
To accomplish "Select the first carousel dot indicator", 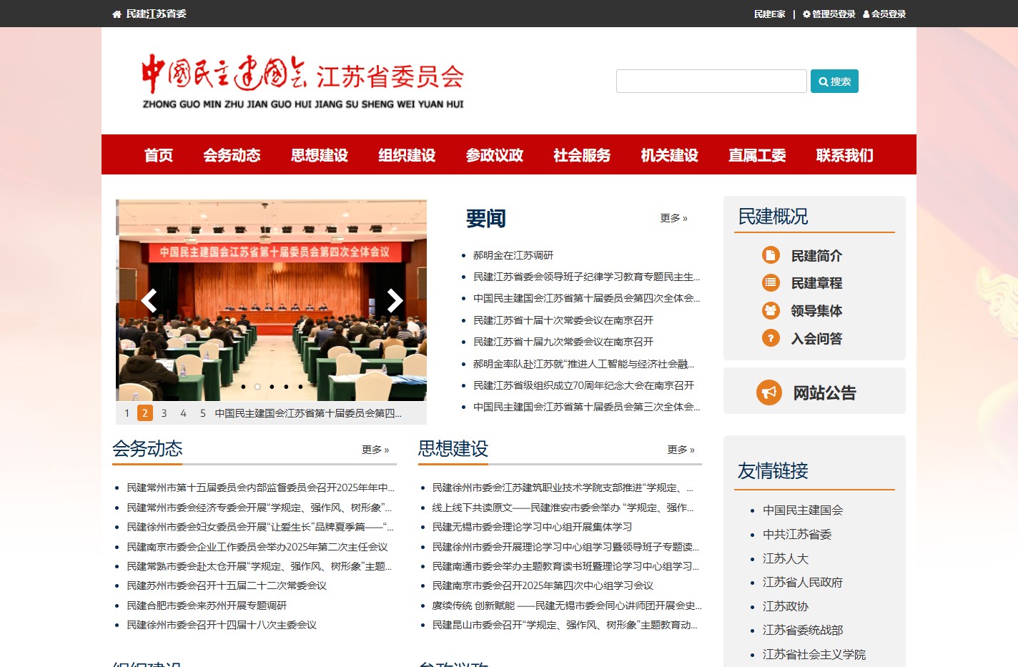I will 243,387.
